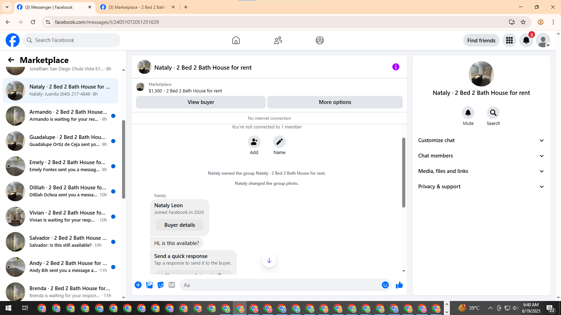Go to the Home feed icon

236,40
